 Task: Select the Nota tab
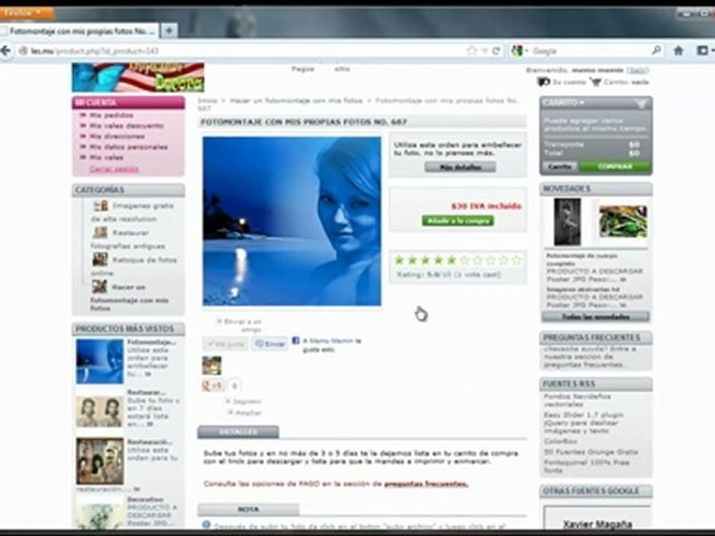(x=249, y=509)
